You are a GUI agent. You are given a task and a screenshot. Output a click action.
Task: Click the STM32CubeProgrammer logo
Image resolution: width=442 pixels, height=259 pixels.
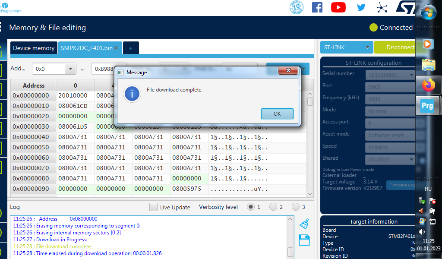click(10, 8)
